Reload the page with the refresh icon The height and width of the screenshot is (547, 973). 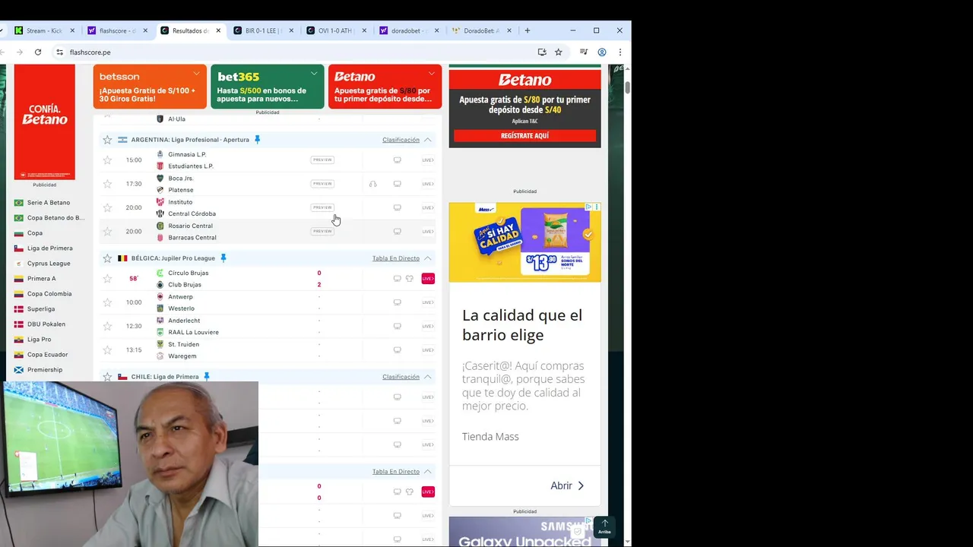pos(38,52)
